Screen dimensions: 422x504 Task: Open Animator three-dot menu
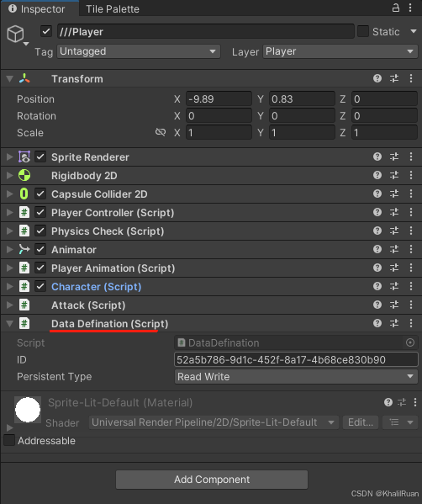pos(411,249)
